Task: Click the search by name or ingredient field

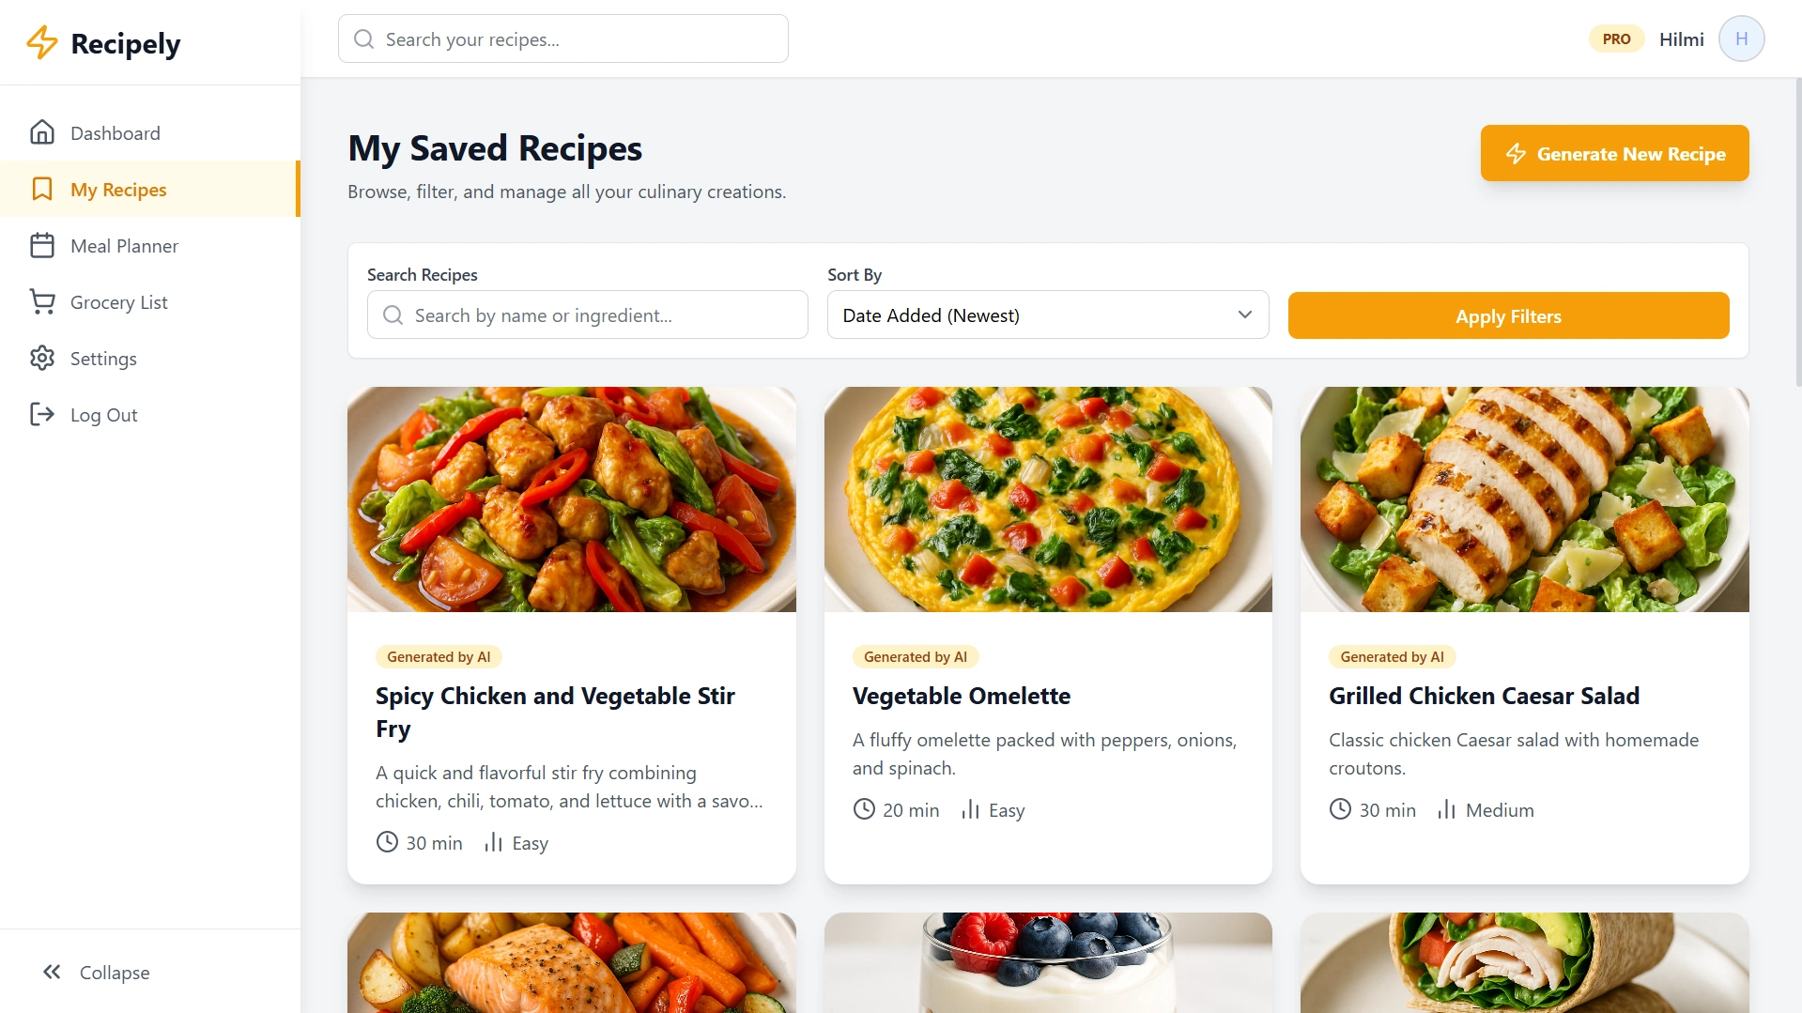Action: click(x=588, y=315)
